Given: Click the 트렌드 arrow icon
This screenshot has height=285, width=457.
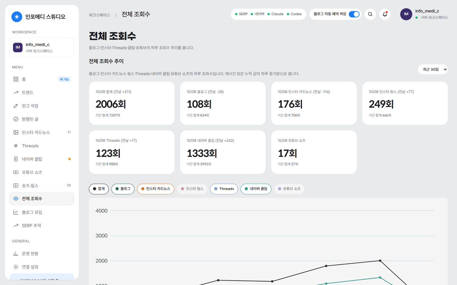Looking at the screenshot, I should click(x=16, y=92).
